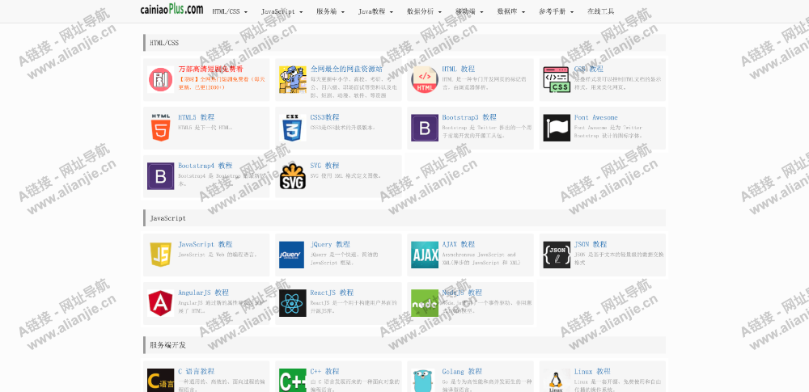This screenshot has height=392, width=809.
Task: Click the HTML5 orange shield icon
Action: [x=160, y=128]
